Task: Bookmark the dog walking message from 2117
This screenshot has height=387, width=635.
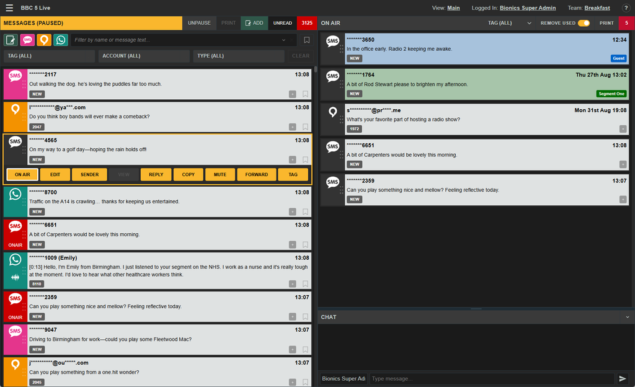Action: (305, 94)
